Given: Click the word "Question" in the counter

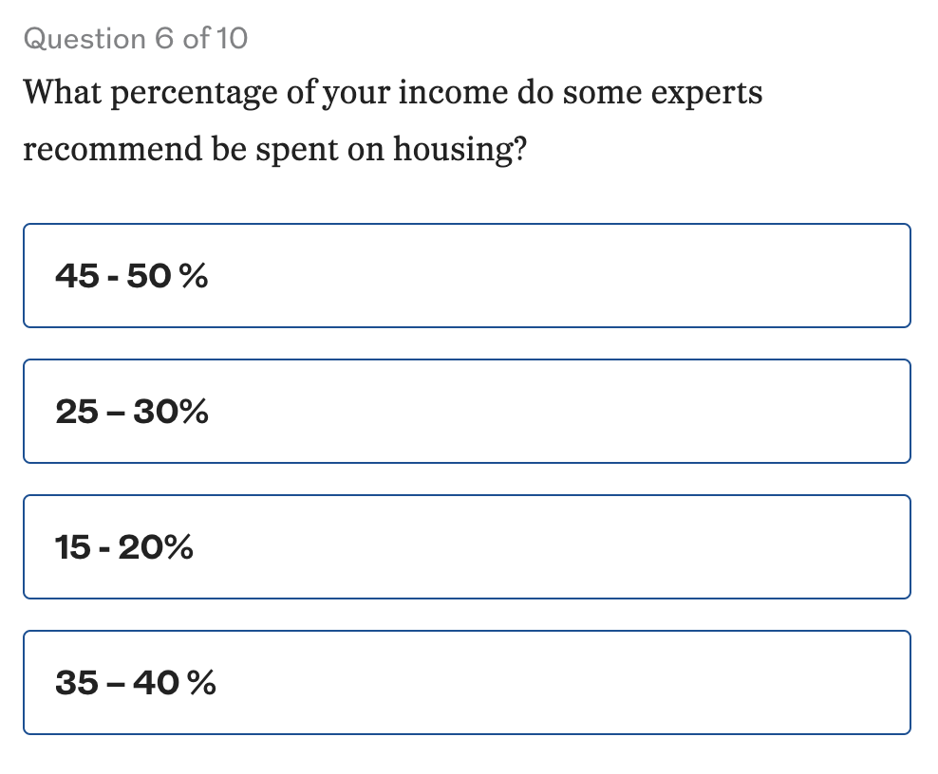Looking at the screenshot, I should coord(84,39).
